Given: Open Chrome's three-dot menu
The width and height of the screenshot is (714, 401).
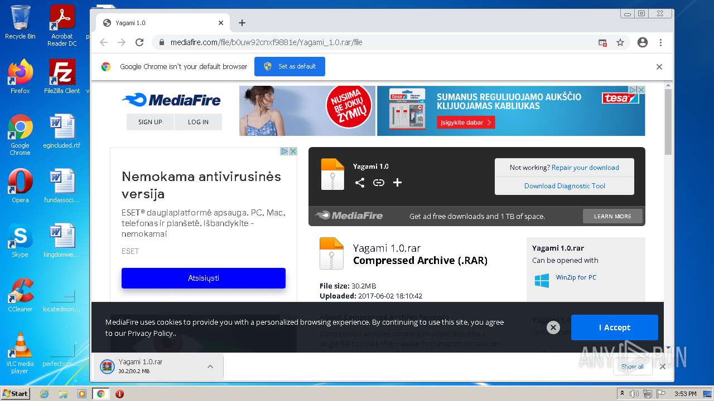Looking at the screenshot, I should pos(660,42).
